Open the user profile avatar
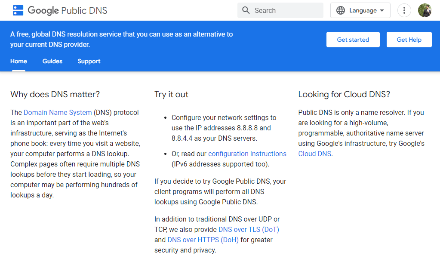Screen dimensions: 440x268 [x=425, y=10]
